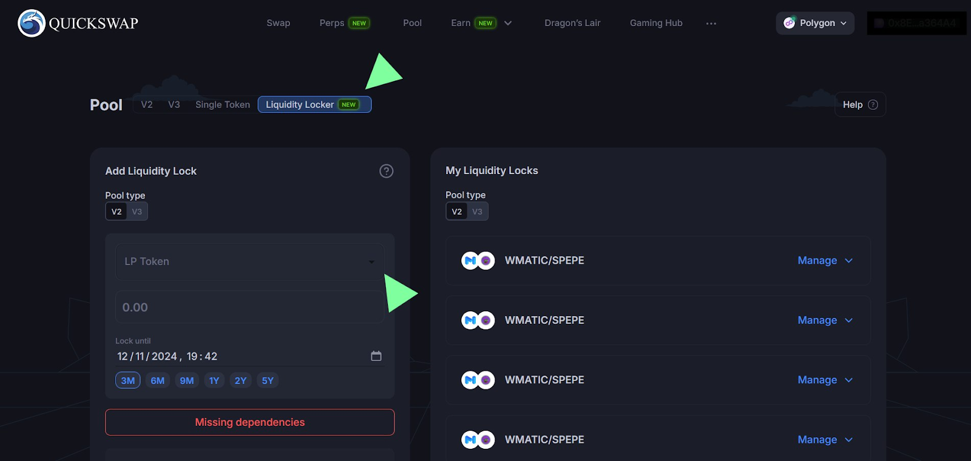Expand Manage for first WMATIC/SPEPE lock
The image size is (971, 461).
coord(825,261)
